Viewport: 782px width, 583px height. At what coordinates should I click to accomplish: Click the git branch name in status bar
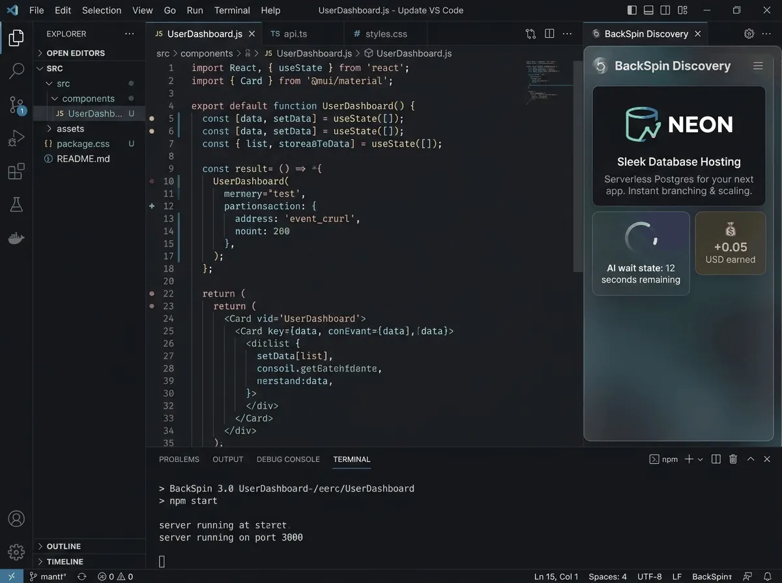point(47,576)
